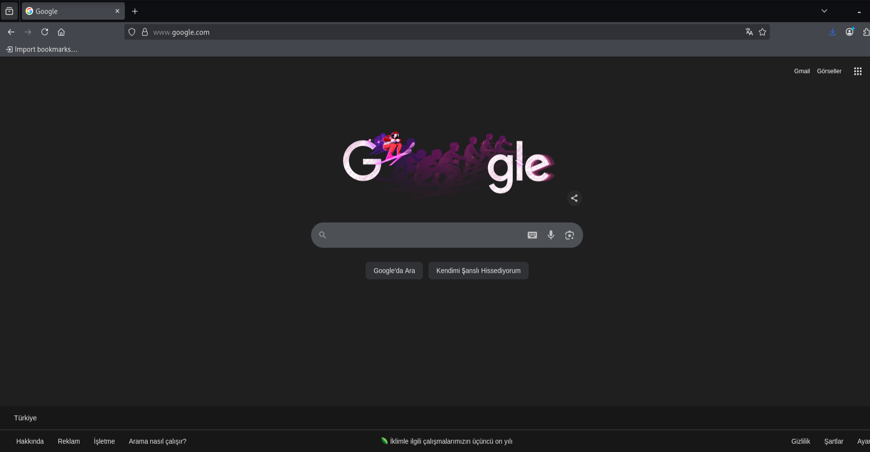
Task: Minimize the browser window
Action: tap(859, 12)
